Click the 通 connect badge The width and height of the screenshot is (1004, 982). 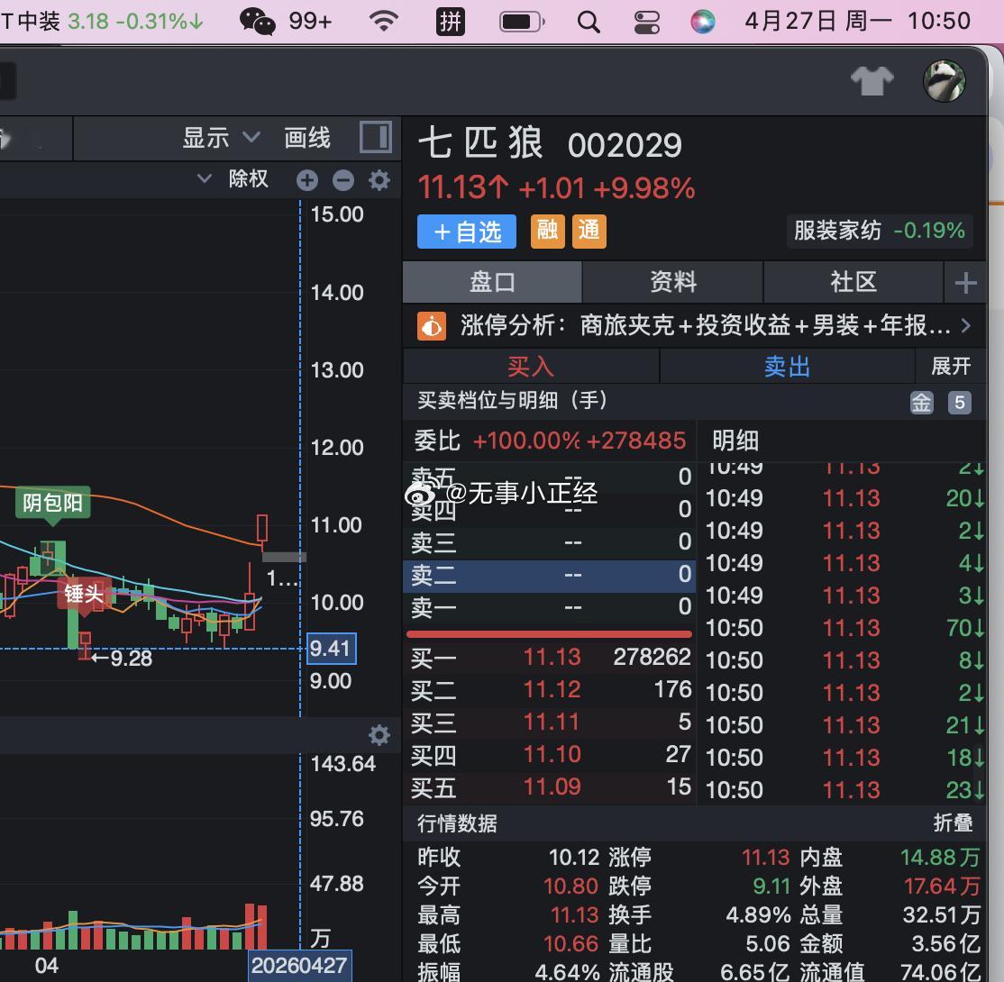point(589,232)
